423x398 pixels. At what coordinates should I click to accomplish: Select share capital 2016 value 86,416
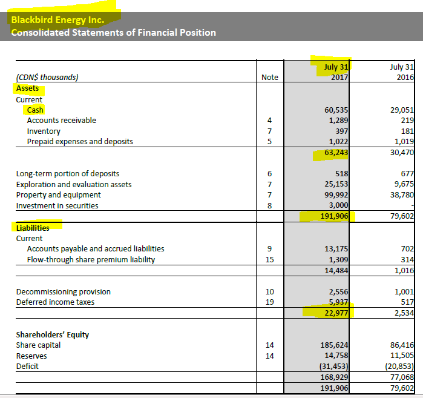point(402,345)
